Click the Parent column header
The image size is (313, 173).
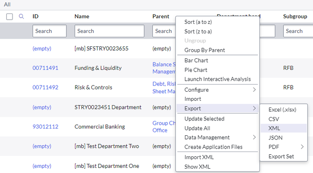tap(161, 16)
